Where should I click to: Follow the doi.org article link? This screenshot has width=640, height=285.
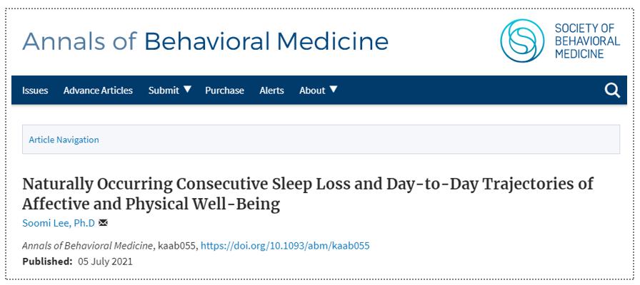[x=285, y=246]
